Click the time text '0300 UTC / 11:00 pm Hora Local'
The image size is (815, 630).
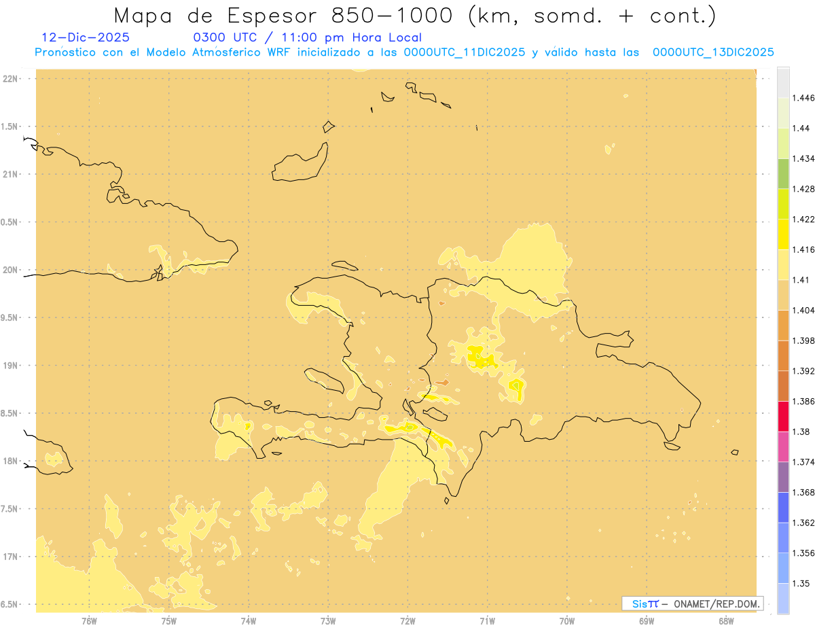pos(308,38)
